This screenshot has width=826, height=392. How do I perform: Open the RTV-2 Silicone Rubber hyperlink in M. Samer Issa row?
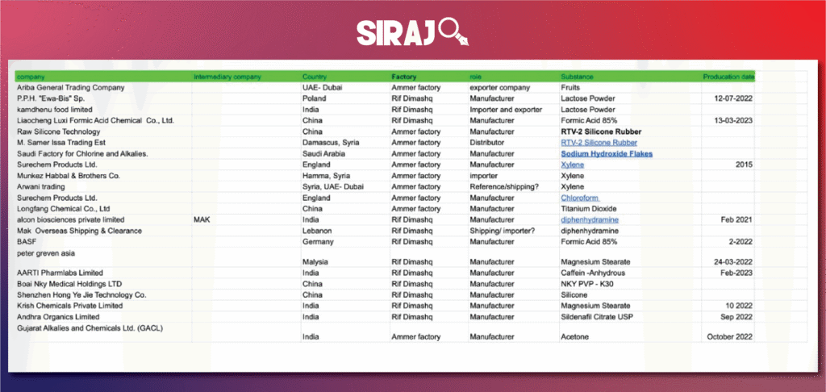coord(599,143)
